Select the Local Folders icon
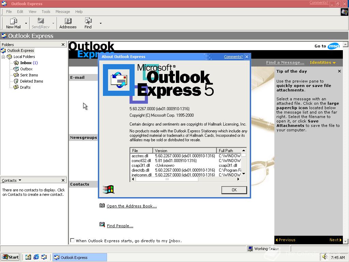This screenshot has height=262, width=349. 9,57
